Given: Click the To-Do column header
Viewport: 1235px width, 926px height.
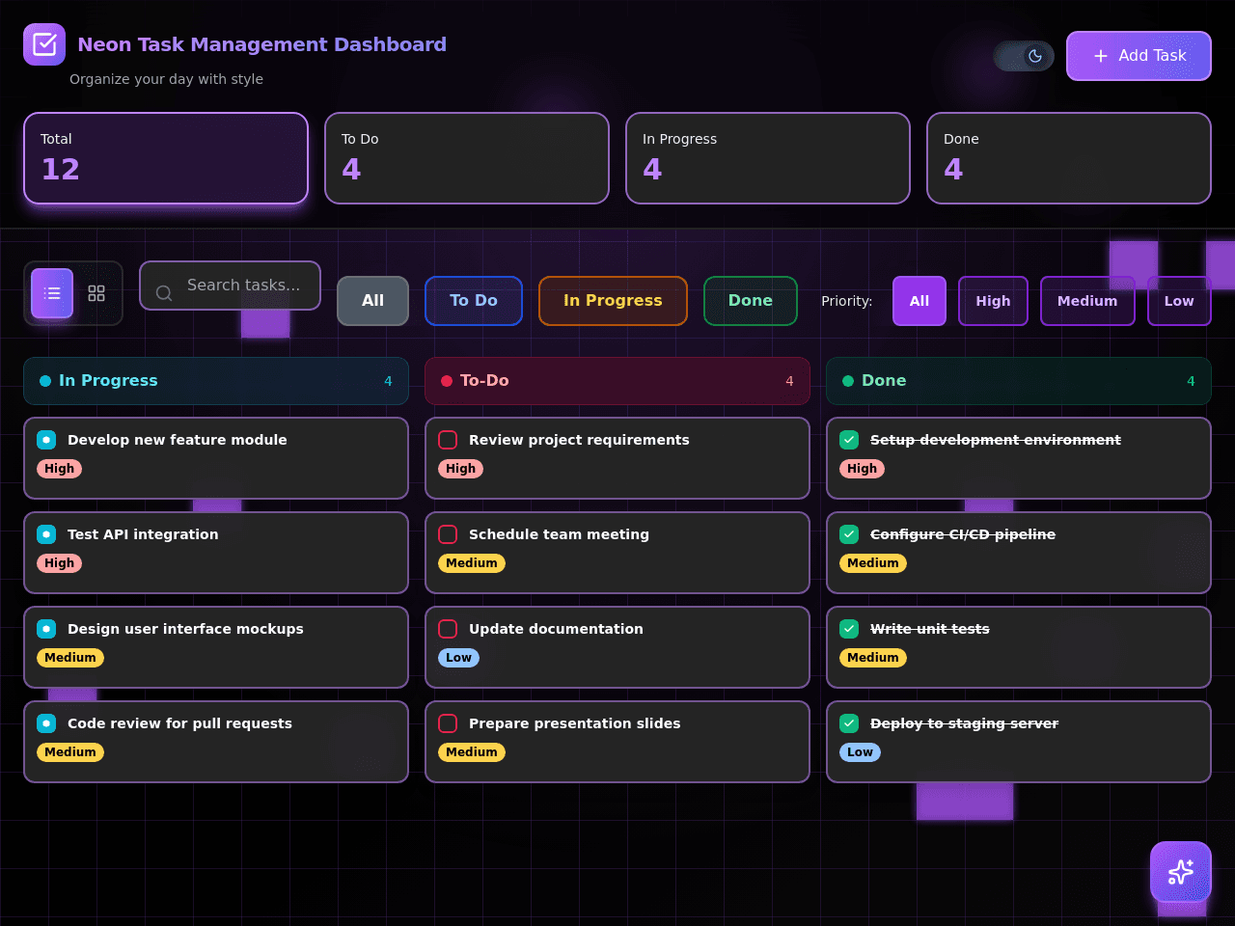Looking at the screenshot, I should [x=617, y=381].
